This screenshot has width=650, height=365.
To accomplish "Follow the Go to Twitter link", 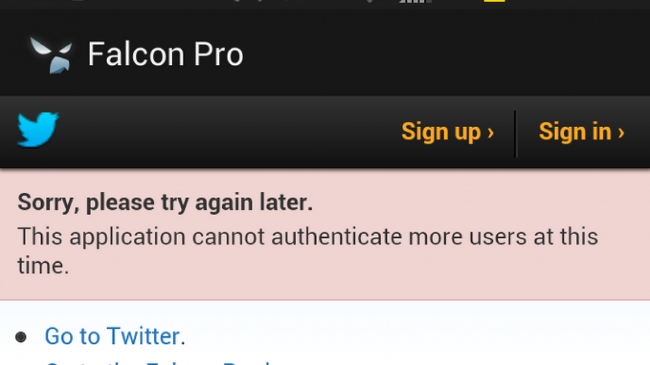I will click(x=112, y=336).
